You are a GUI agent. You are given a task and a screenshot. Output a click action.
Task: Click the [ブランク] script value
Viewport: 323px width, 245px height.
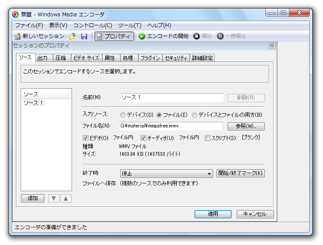click(x=251, y=137)
